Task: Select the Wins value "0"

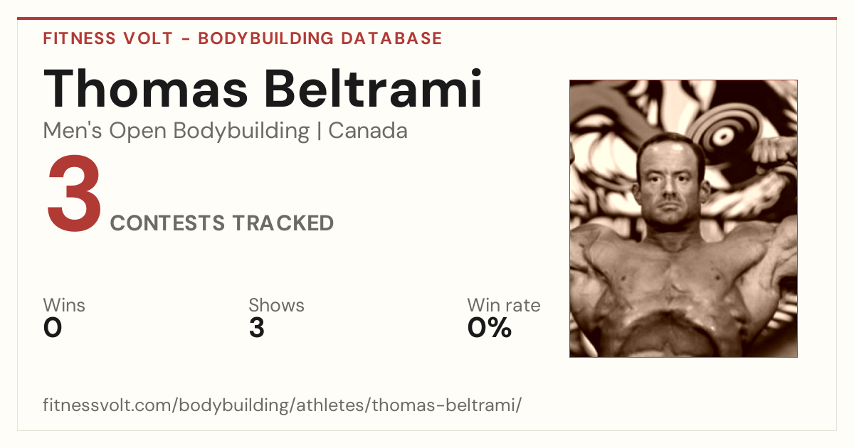Action: (x=53, y=328)
